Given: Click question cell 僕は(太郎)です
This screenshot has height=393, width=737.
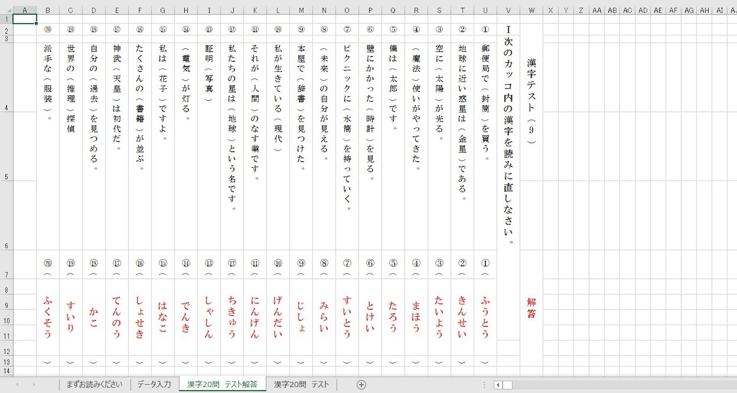Looking at the screenshot, I should pyautogui.click(x=393, y=147).
